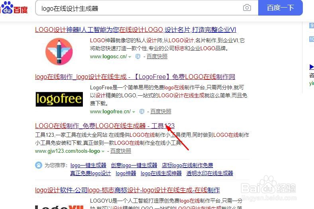Viewport: 314px width, 209px height.
Task: Click the Baidu paw logo
Action: 14,8
